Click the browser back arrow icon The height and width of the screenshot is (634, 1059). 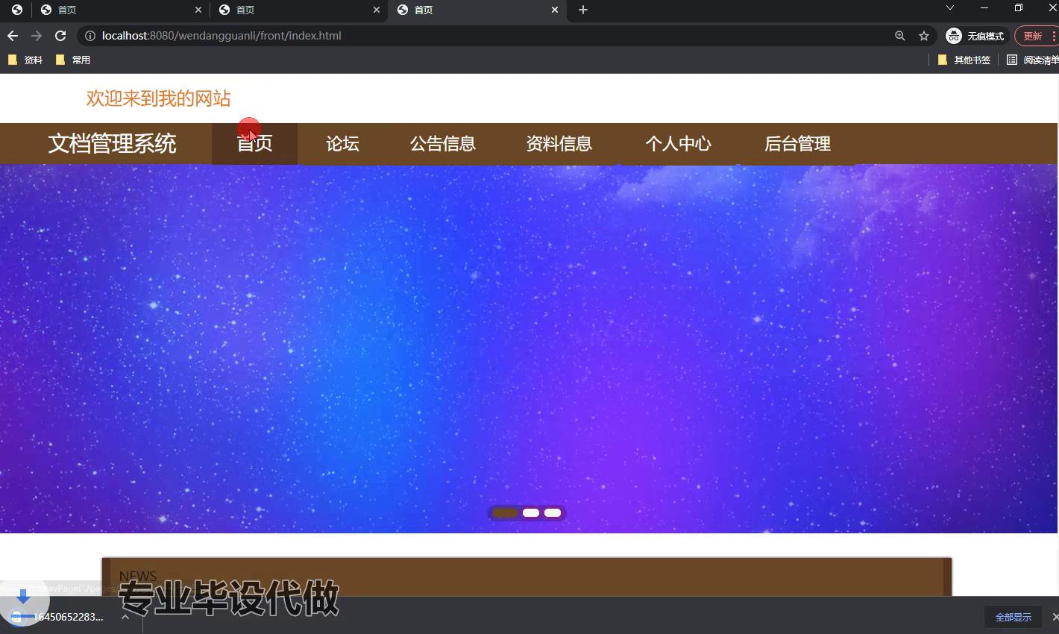click(x=13, y=36)
